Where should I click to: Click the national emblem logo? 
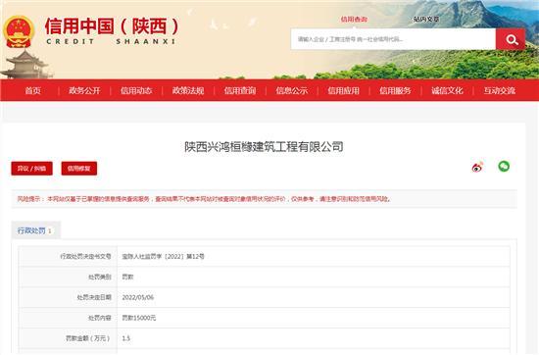coord(19,31)
